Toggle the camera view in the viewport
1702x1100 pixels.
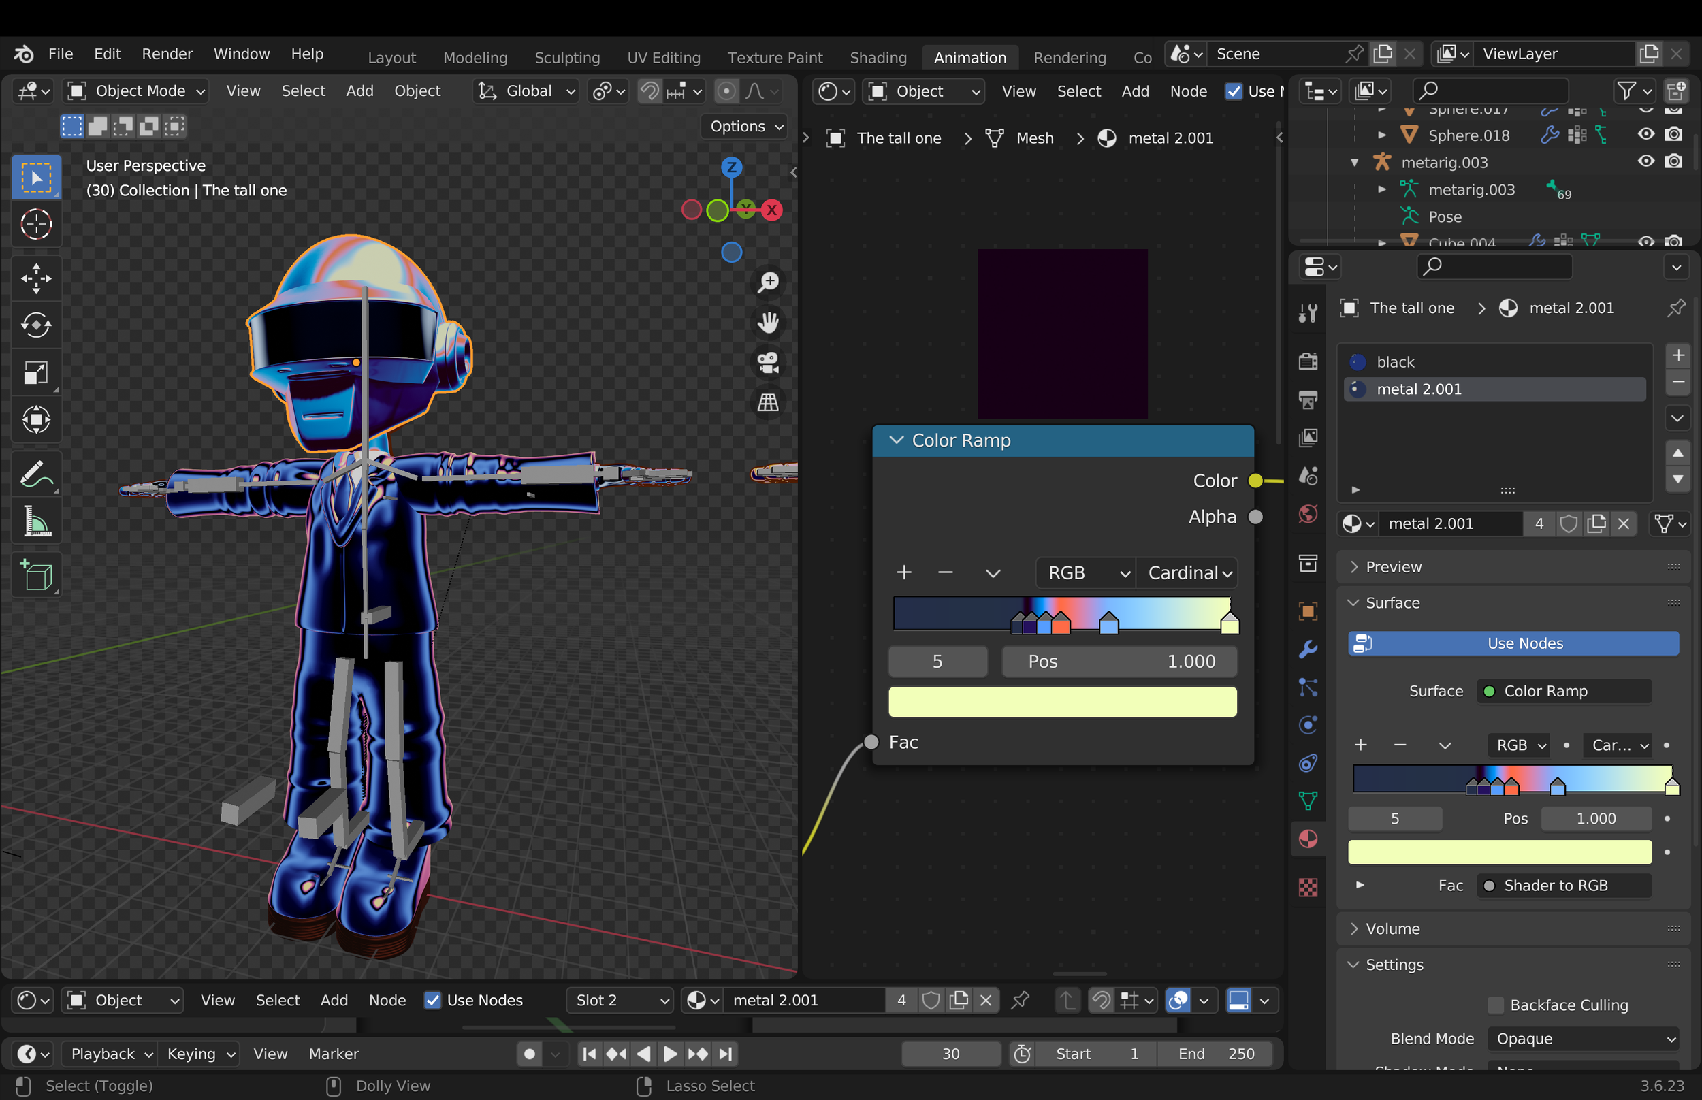point(768,363)
